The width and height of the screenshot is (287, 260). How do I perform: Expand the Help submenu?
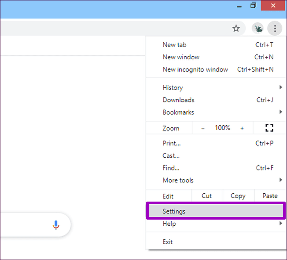(x=216, y=224)
